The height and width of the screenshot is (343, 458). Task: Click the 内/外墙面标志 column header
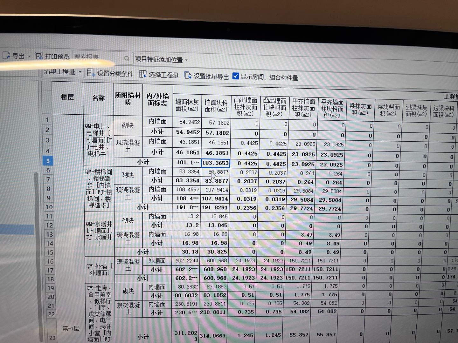157,99
